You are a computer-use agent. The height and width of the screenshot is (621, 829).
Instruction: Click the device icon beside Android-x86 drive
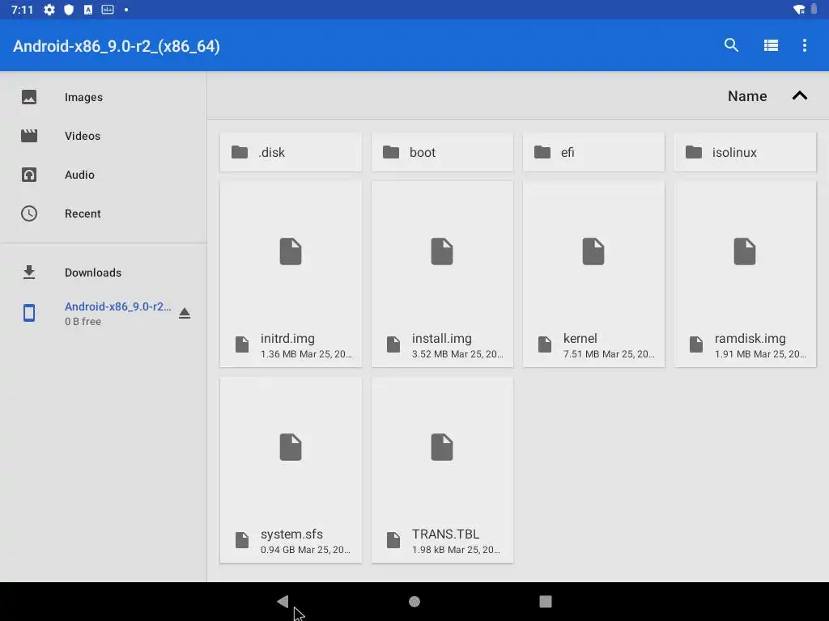(x=29, y=313)
